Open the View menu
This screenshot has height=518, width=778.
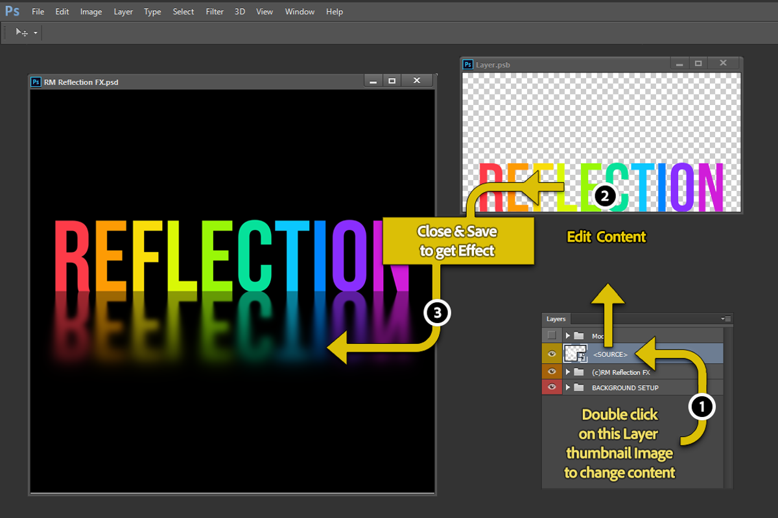click(265, 12)
